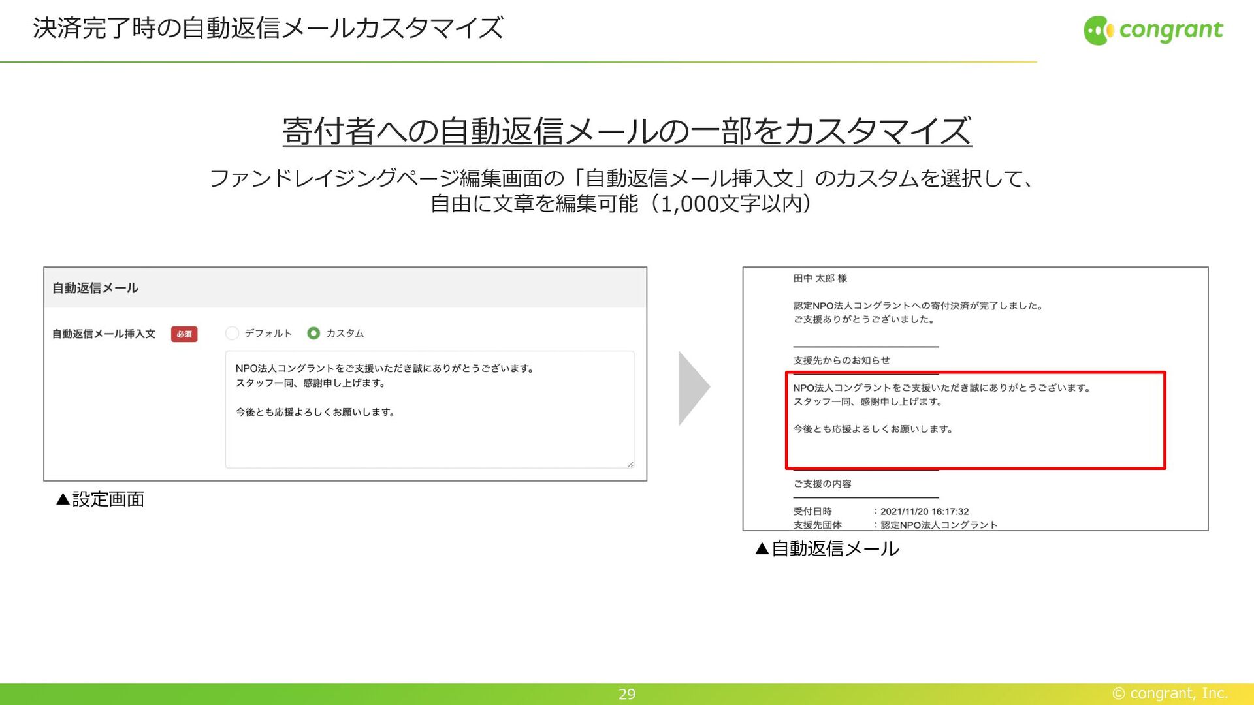This screenshot has width=1254, height=705.
Task: Click the 田中 太郎 様 greeting line
Action: click(x=820, y=279)
